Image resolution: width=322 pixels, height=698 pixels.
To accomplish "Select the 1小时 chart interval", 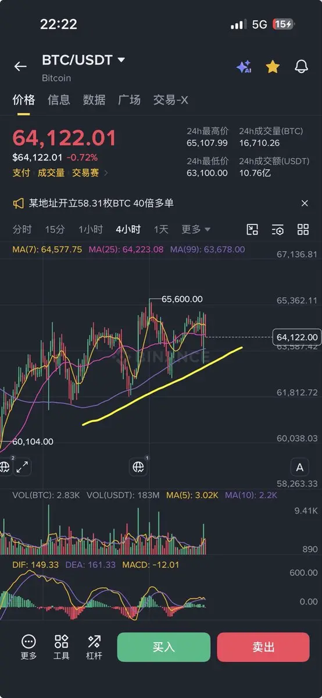I will (91, 229).
